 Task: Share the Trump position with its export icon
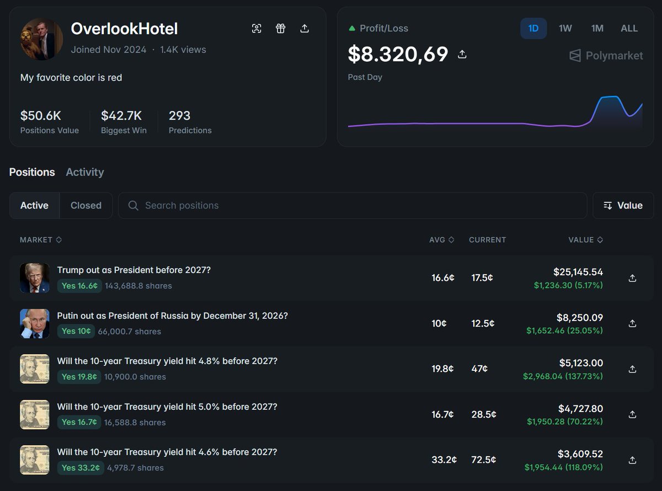[x=632, y=278]
